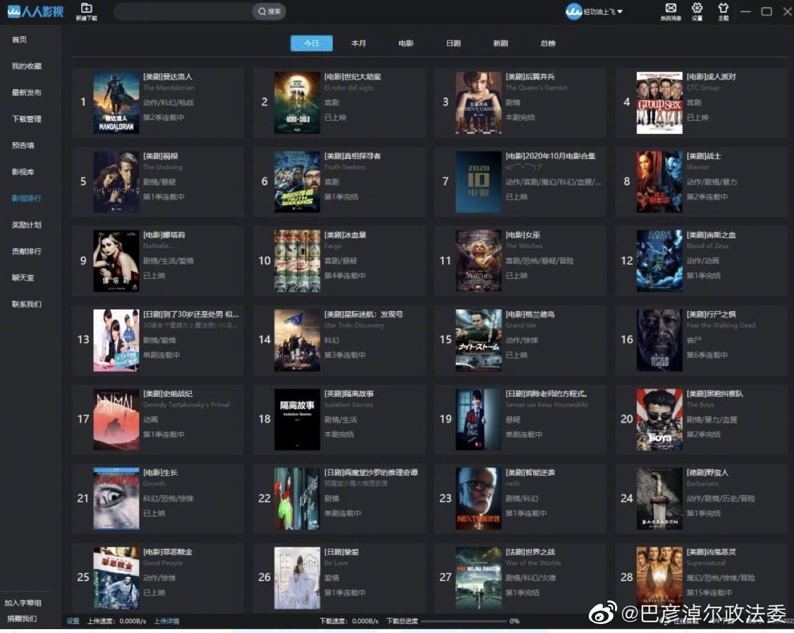Maximize the application window
Screen dimensions: 794x633
(x=766, y=12)
